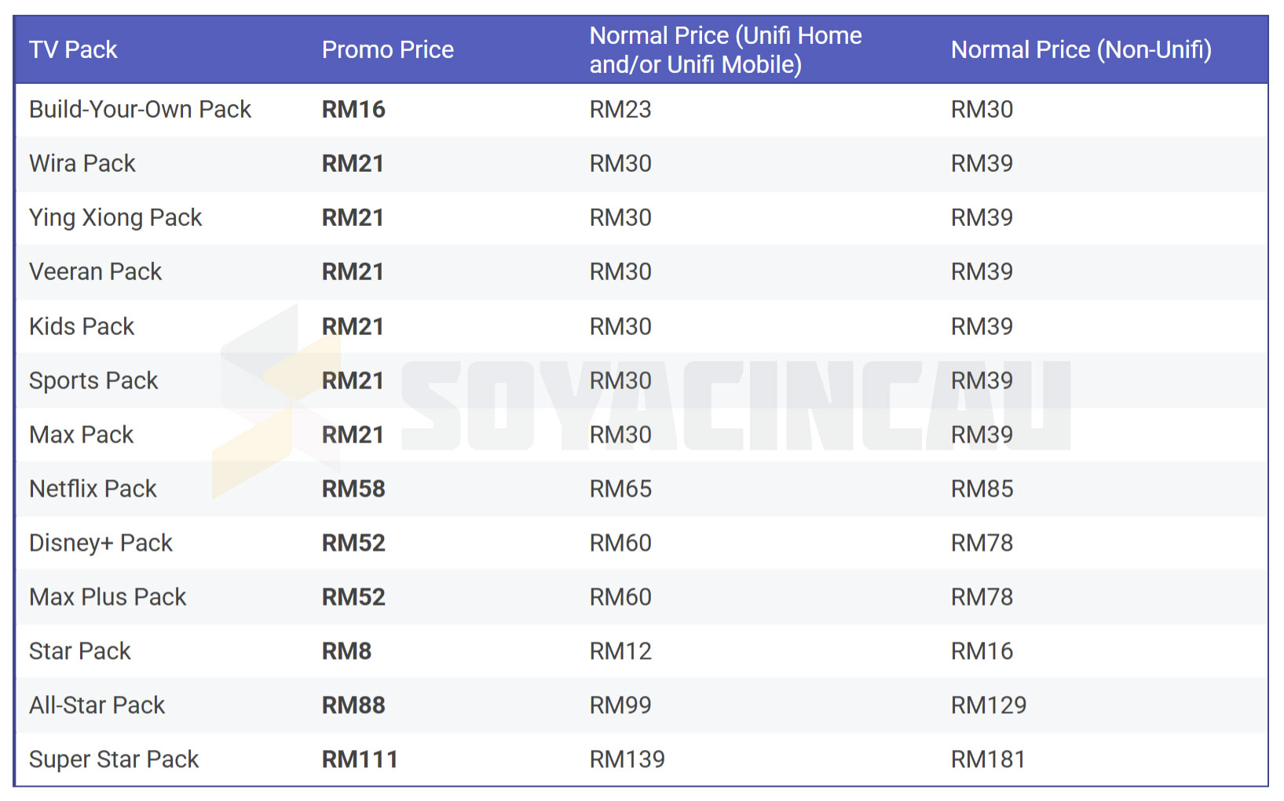Screen dimensions: 1284x801
Task: Click the Promo Price column header
Action: (387, 50)
